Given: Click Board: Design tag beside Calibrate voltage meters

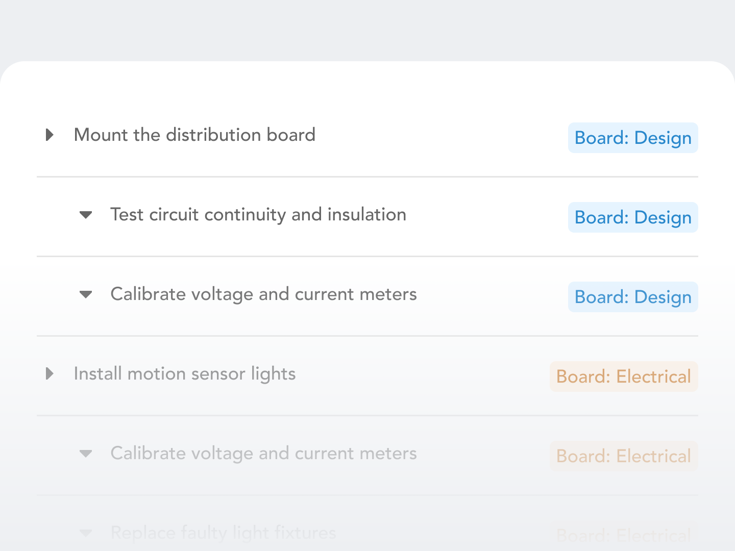Looking at the screenshot, I should point(633,297).
